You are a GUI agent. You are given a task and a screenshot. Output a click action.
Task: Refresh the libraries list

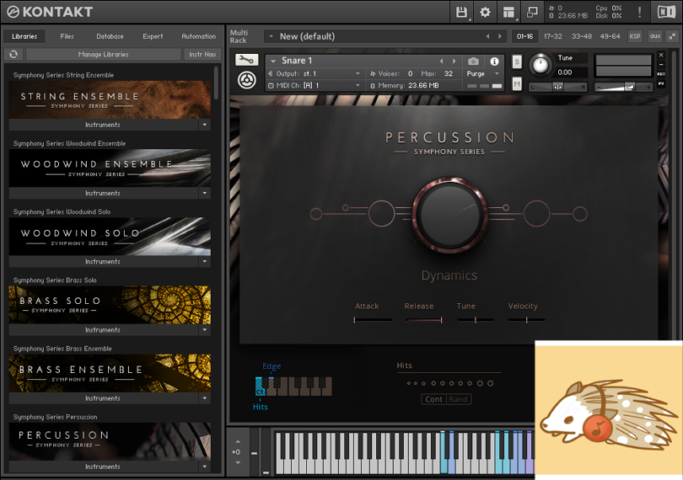[x=13, y=55]
